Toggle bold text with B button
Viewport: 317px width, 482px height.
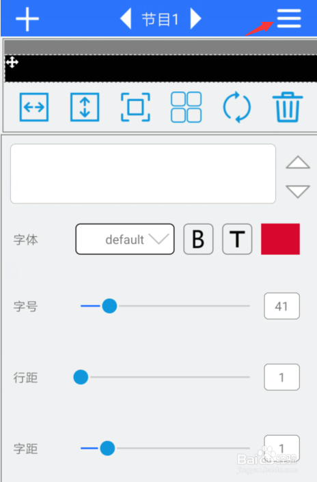(x=198, y=239)
